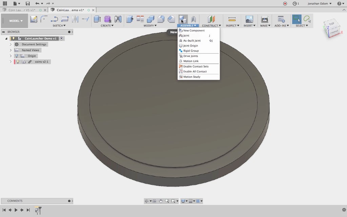
Task: Open the CONSTRUCT dropdown menu
Action: (x=211, y=26)
